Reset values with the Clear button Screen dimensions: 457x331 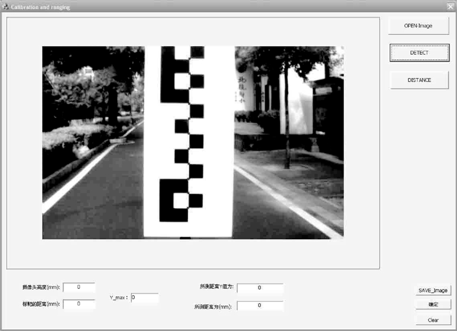432,320
